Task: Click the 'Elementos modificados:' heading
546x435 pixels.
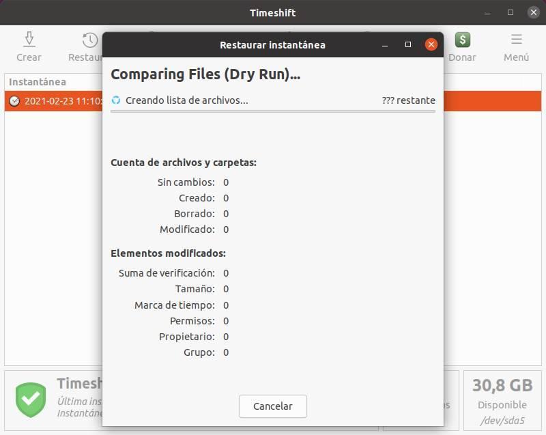Action: [x=168, y=253]
